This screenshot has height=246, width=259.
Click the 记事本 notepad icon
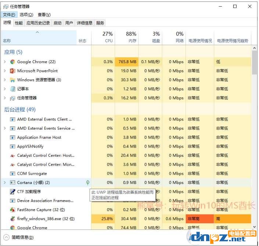tap(12, 89)
